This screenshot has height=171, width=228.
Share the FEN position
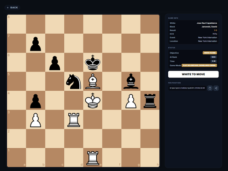[216, 88]
